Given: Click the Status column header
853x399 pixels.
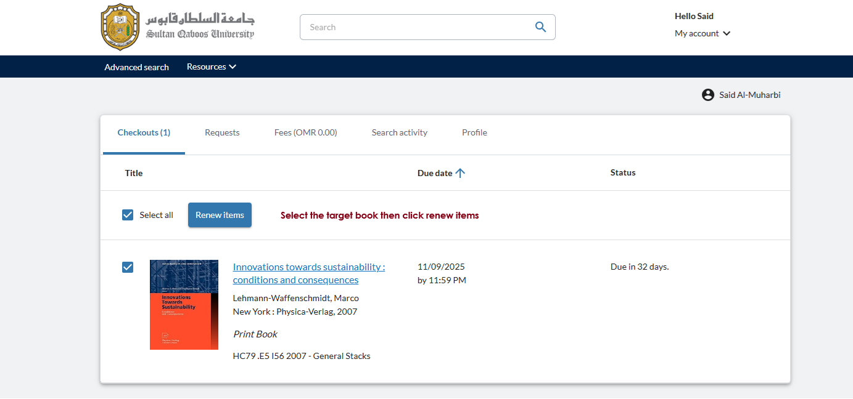Looking at the screenshot, I should (x=622, y=173).
